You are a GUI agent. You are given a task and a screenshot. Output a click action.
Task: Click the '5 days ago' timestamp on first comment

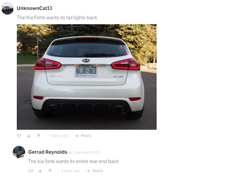click(59, 136)
